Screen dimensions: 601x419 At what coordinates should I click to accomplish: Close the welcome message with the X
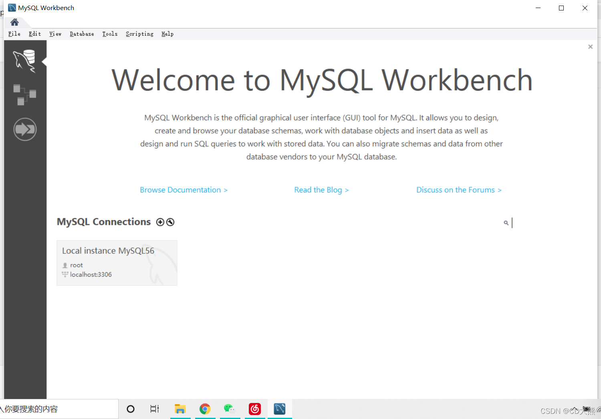(x=590, y=47)
